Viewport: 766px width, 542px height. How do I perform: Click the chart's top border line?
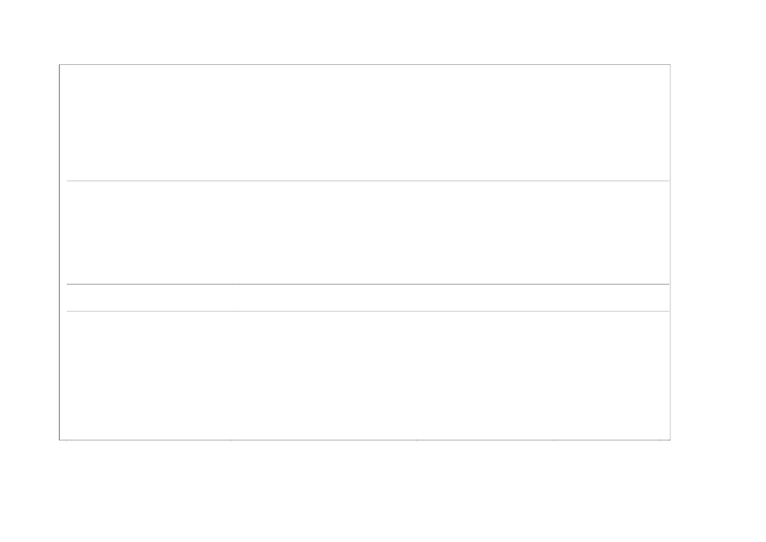[365, 64]
